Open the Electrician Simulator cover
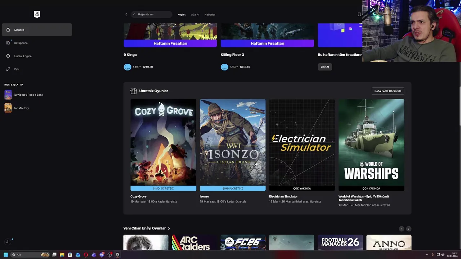This screenshot has height=259, width=461. (x=302, y=142)
